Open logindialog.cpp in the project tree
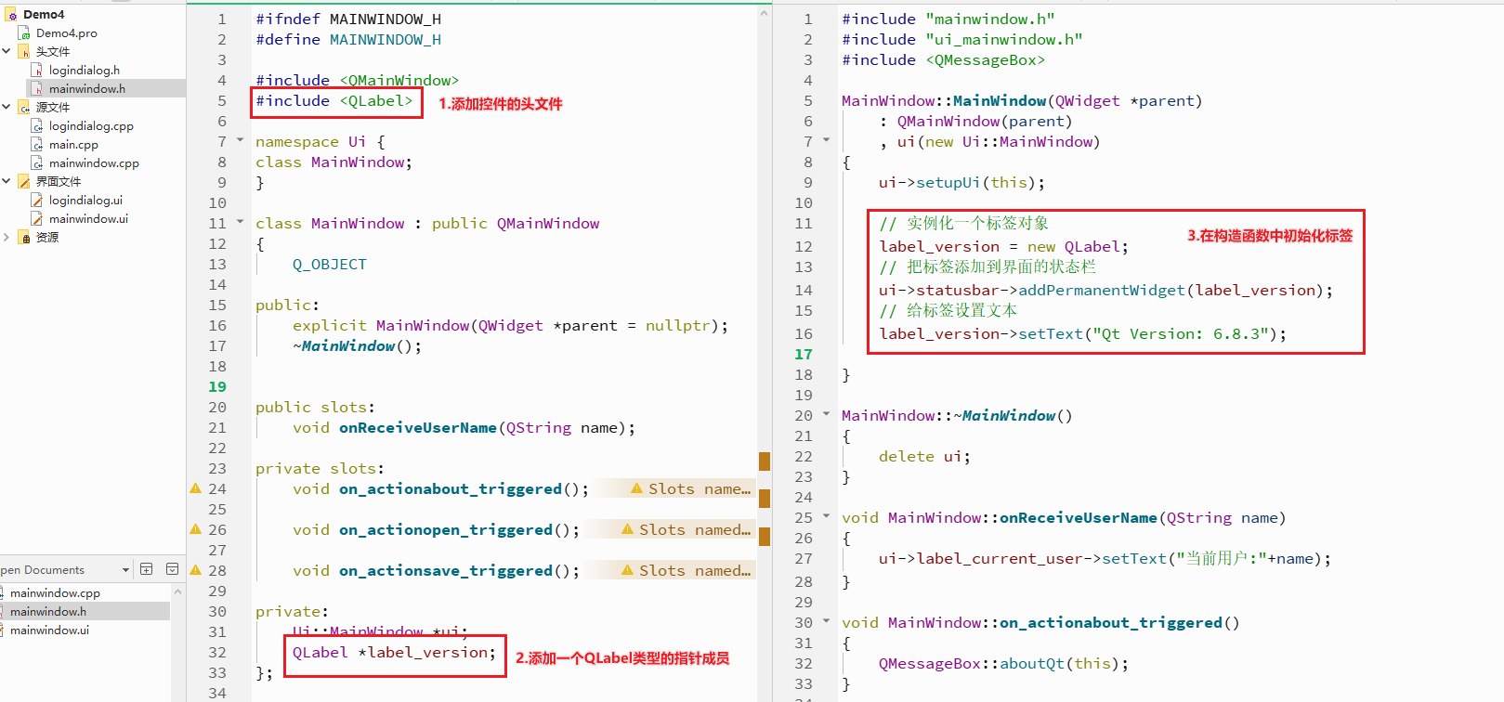 [91, 125]
